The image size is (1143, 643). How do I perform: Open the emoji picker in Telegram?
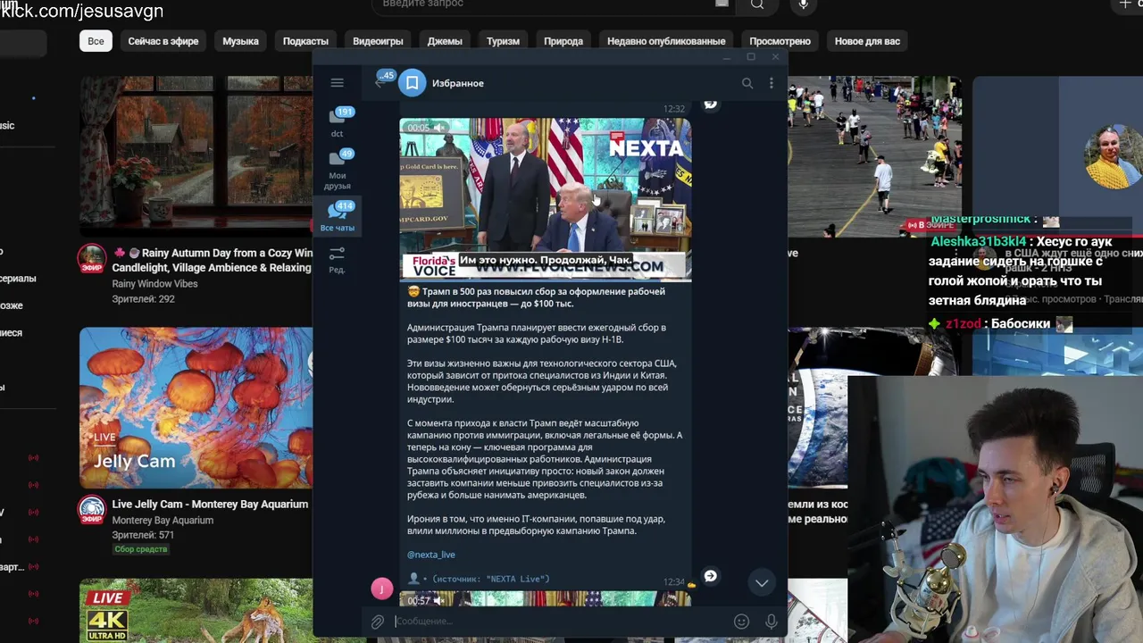click(x=741, y=622)
